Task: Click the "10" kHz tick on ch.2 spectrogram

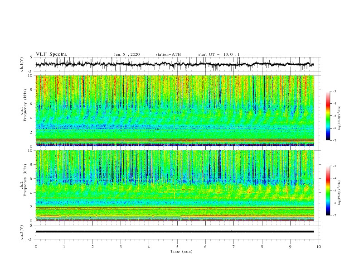Action: (x=31, y=150)
